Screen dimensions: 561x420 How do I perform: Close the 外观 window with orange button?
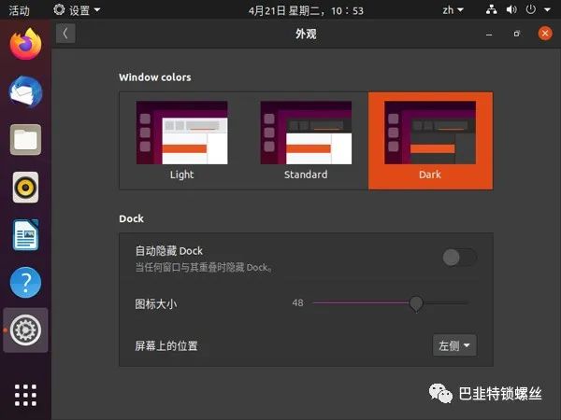(545, 34)
